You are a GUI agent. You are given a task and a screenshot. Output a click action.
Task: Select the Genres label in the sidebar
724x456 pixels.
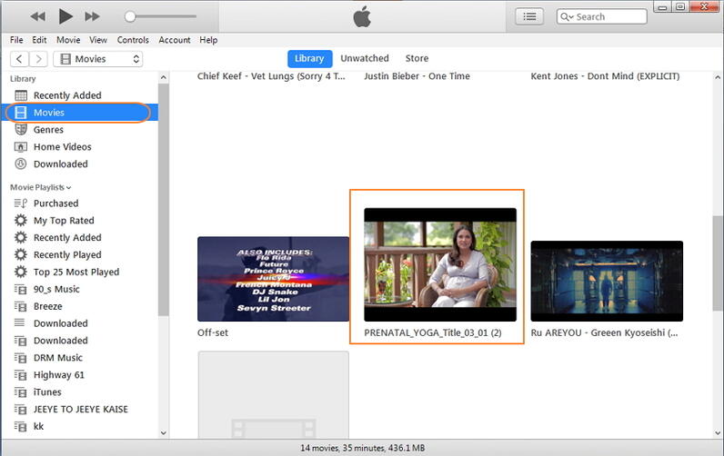coord(48,130)
